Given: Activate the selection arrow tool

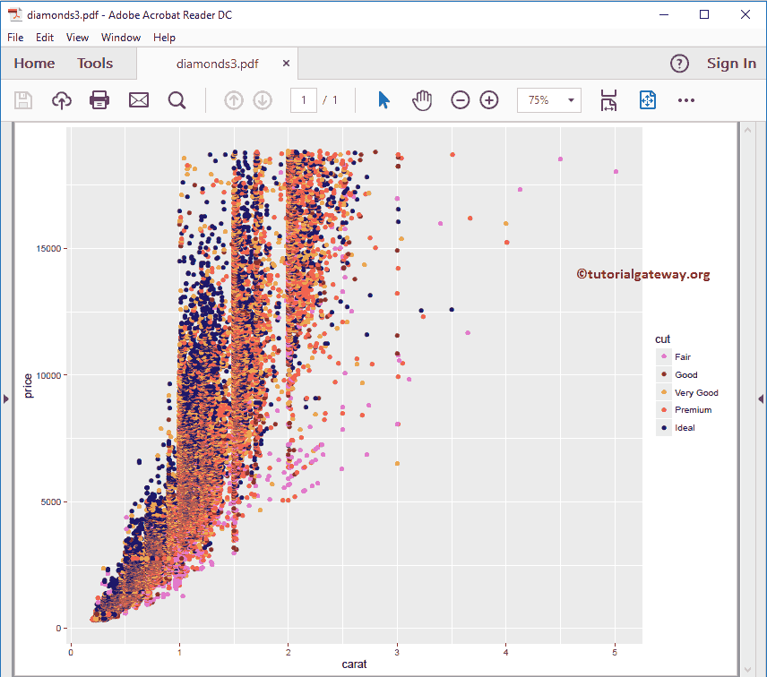Looking at the screenshot, I should tap(383, 100).
